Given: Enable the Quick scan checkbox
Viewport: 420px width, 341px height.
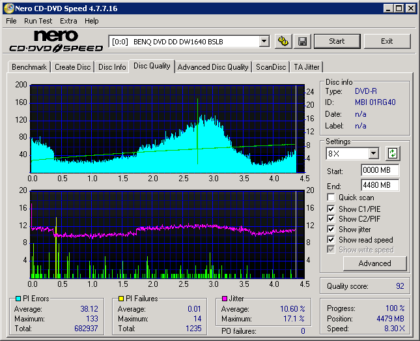Looking at the screenshot, I should point(331,198).
